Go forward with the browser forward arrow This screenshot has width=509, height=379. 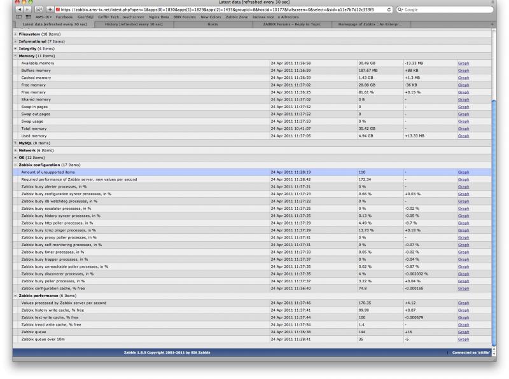[x=27, y=10]
